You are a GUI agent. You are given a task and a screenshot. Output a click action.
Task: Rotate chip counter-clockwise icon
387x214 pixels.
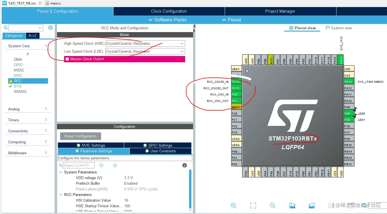[x=312, y=206]
